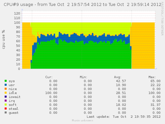Click the green sys legend swatch
Image resolution: width=165 pixels, height=124 pixels.
[x=6, y=81]
